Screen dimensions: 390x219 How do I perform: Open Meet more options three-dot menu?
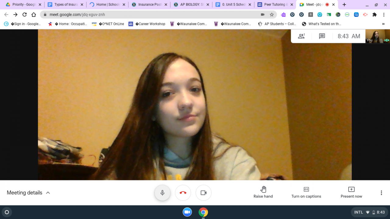pyautogui.click(x=381, y=193)
